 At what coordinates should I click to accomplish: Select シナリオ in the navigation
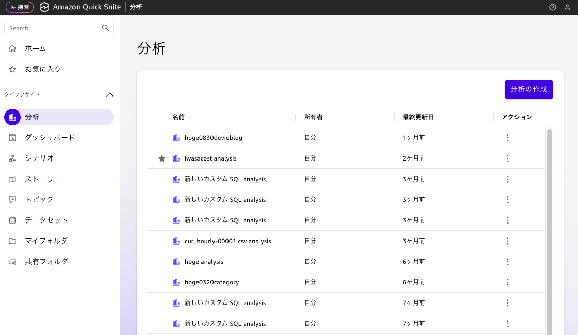[x=39, y=158]
